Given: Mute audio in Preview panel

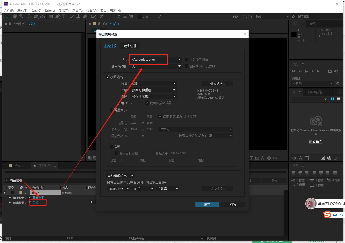Looking at the screenshot, I should (336, 71).
